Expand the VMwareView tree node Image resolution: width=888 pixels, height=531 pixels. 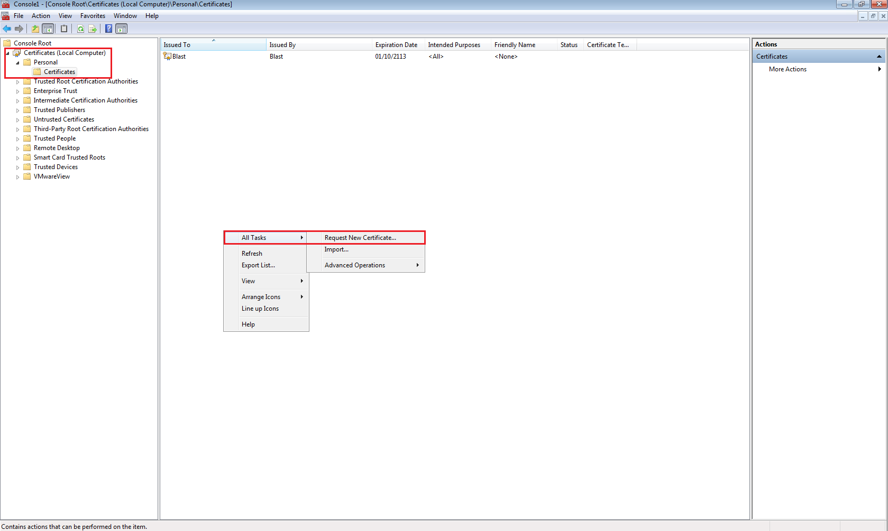[17, 177]
